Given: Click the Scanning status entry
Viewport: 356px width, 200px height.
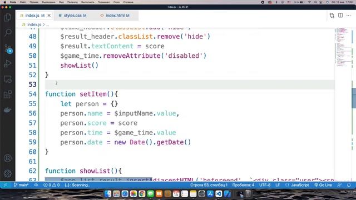Looking at the screenshot, I should pyautogui.click(x=77, y=185).
